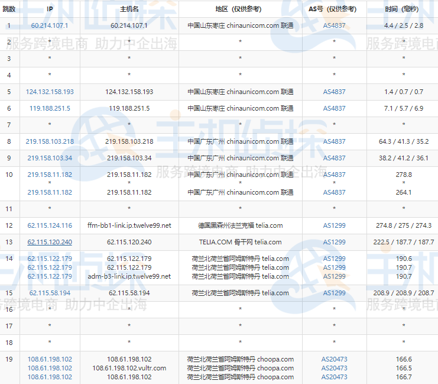Select hop 8 region 中国广东广州 chinaunicom.com 联通

(240, 141)
